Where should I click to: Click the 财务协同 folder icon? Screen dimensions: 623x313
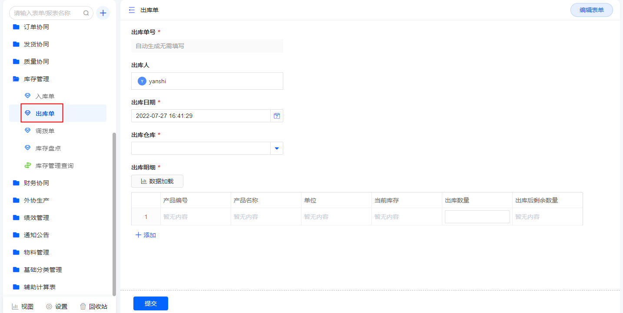point(16,183)
